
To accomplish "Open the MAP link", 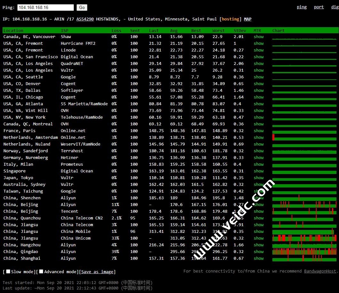I will (x=247, y=19).
